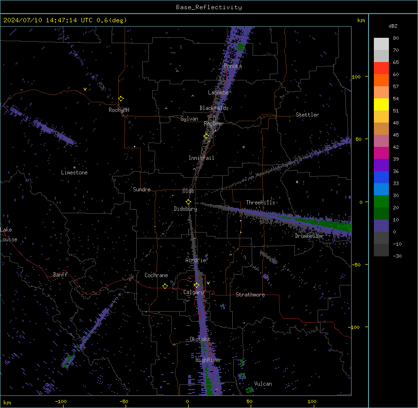Click the HighRiver city label
Screen dimensions: 418x408
[x=209, y=360]
